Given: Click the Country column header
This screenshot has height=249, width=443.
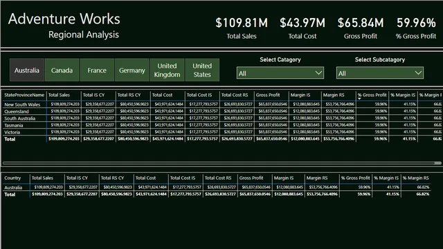Looking at the screenshot, I should point(12,178).
